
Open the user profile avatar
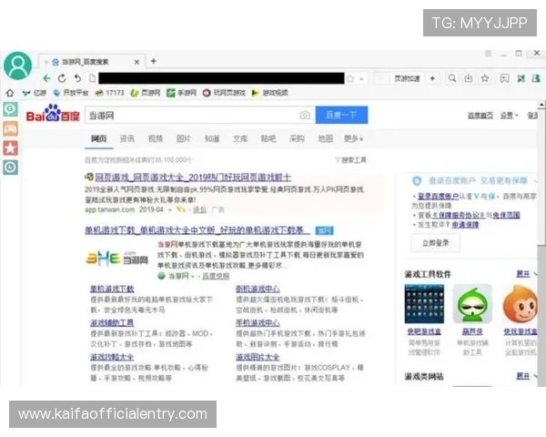click(18, 66)
